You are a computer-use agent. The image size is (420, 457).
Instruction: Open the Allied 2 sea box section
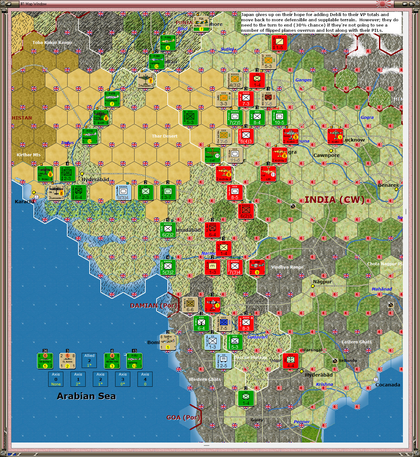tap(89, 360)
